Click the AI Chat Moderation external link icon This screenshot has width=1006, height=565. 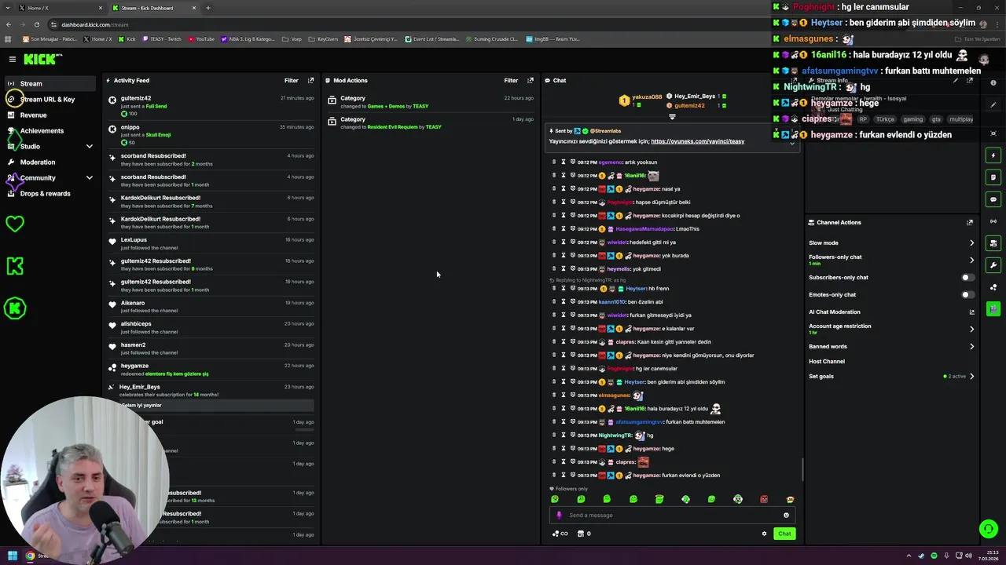pyautogui.click(x=971, y=312)
